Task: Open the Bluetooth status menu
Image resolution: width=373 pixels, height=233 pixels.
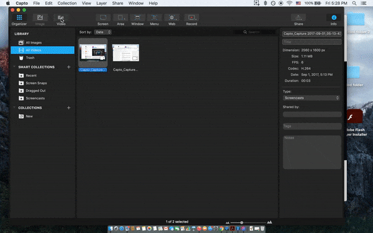Action: (x=265, y=3)
